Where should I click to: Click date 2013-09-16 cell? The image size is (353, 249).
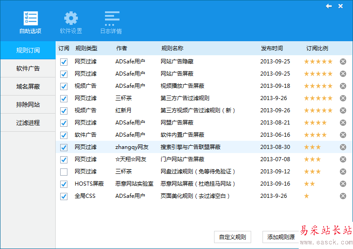[275, 184]
